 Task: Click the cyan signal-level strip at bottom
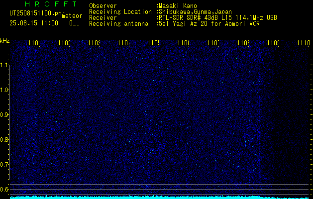pos(159,197)
